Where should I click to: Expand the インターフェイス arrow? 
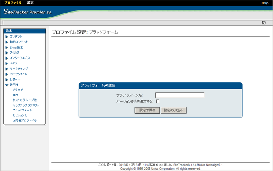coord(7,58)
